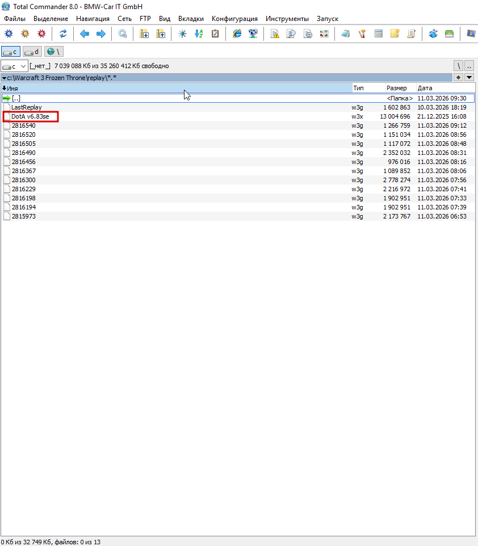Viewport: 478px width, 546px height.
Task: Click the document with warning sign icon
Action: [275, 34]
